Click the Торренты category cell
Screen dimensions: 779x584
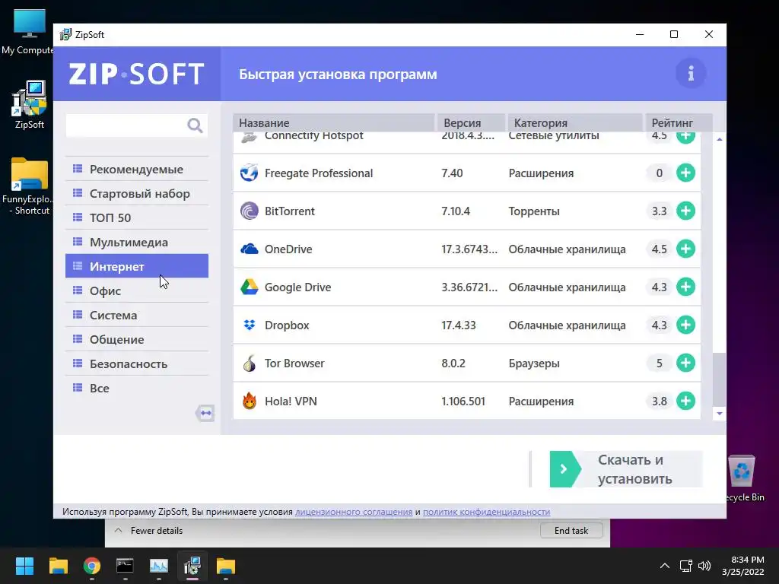(x=534, y=211)
